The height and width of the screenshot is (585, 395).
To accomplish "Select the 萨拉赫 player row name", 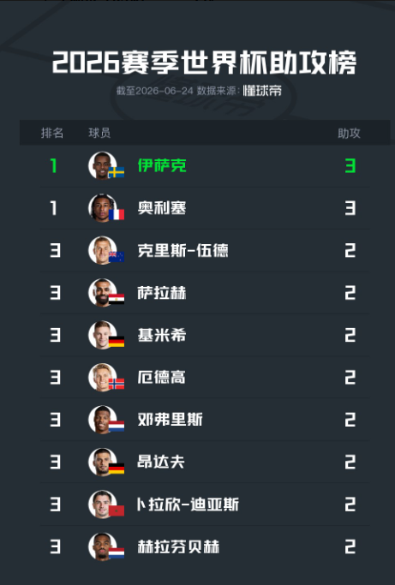I will click(162, 293).
